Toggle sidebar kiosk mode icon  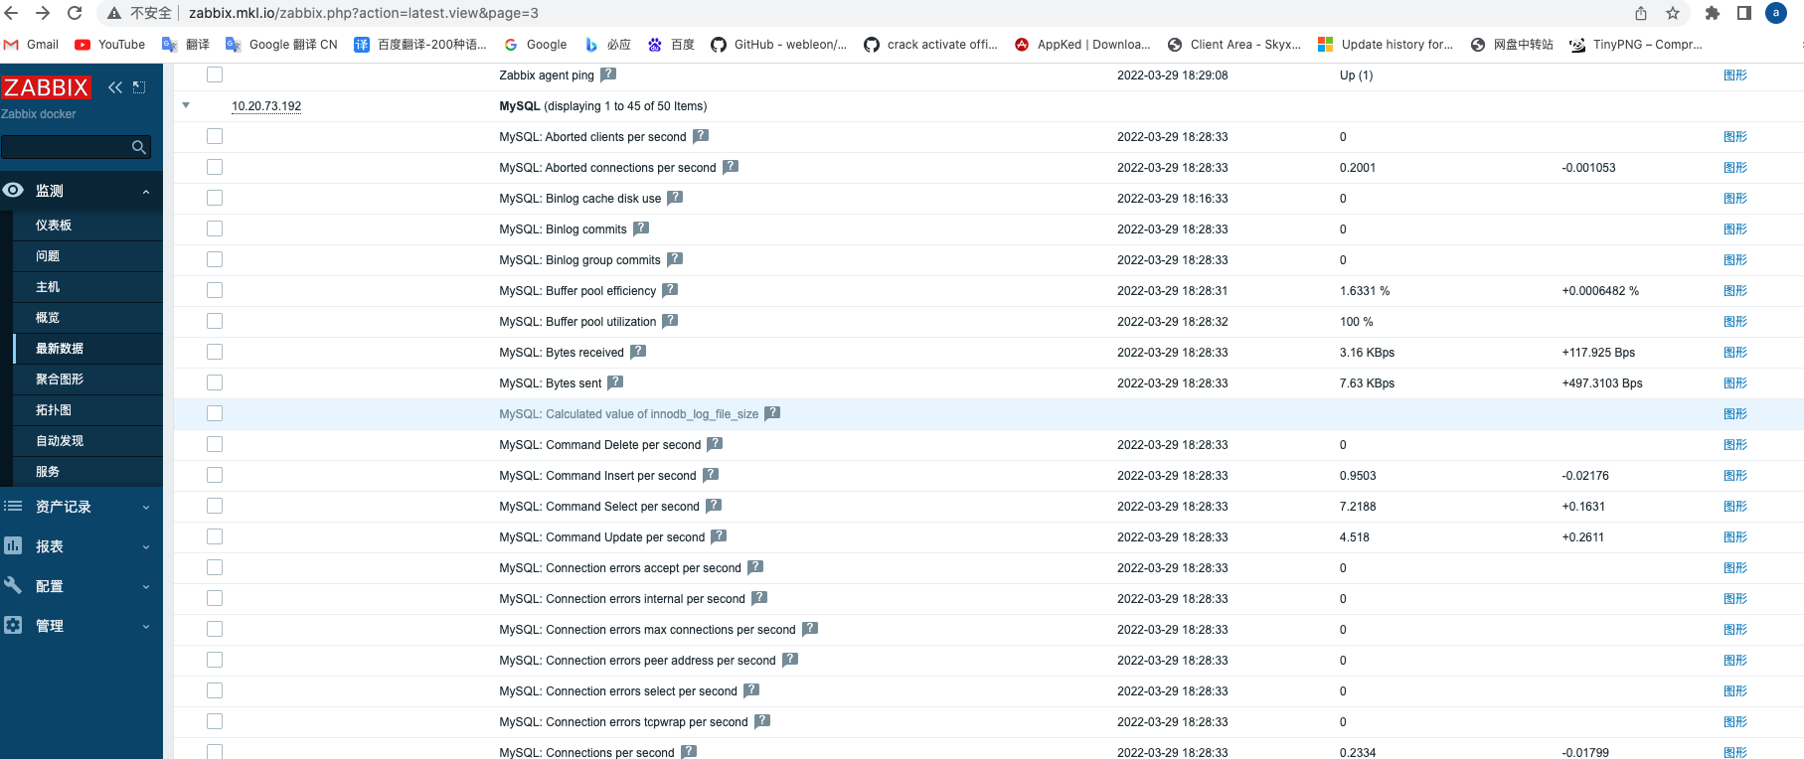point(139,87)
